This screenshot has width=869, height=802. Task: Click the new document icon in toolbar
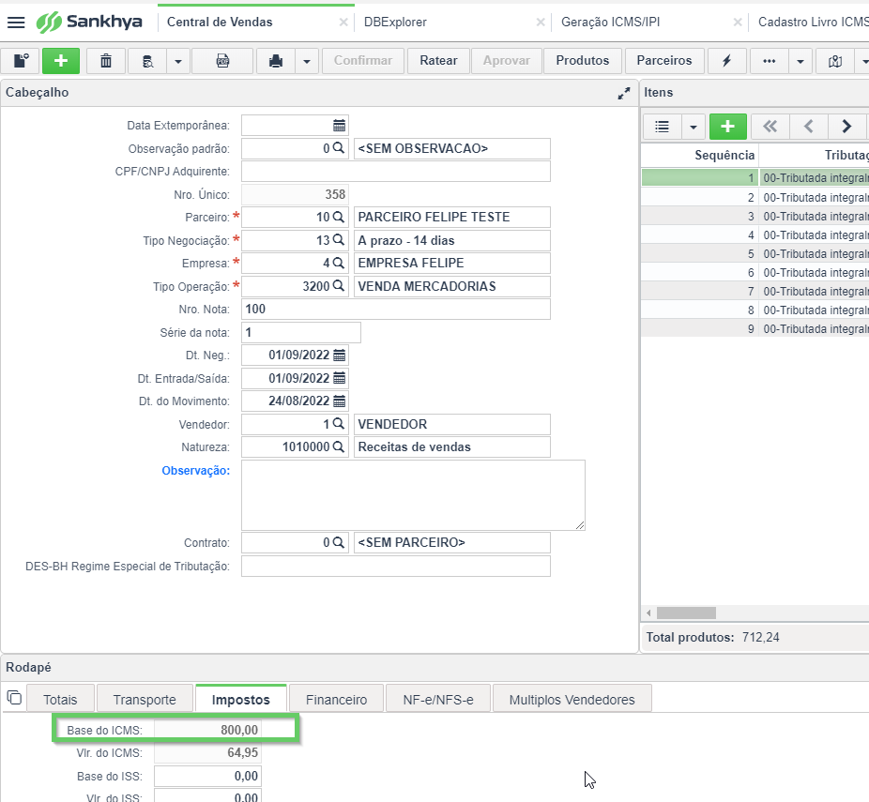coord(21,61)
